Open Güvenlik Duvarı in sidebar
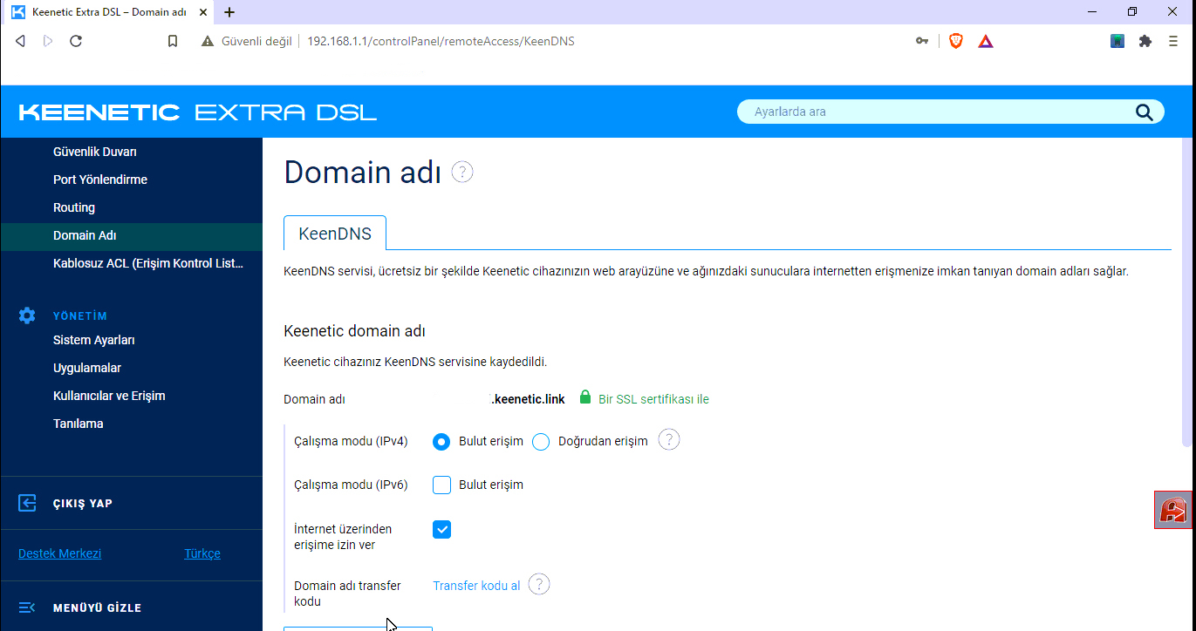The width and height of the screenshot is (1196, 631). click(95, 152)
